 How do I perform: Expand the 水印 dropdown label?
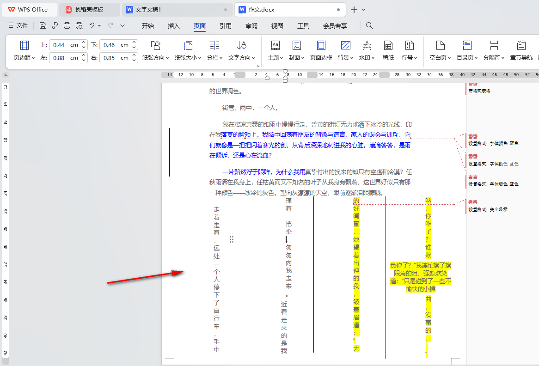[x=367, y=58]
